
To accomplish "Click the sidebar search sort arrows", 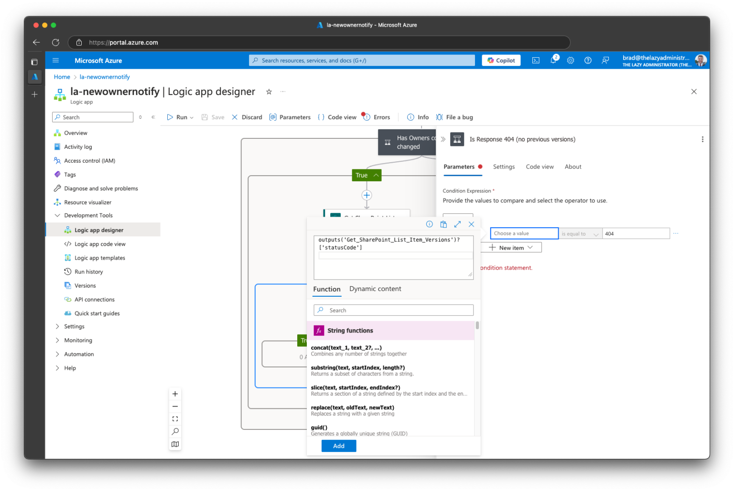I will coord(140,117).
